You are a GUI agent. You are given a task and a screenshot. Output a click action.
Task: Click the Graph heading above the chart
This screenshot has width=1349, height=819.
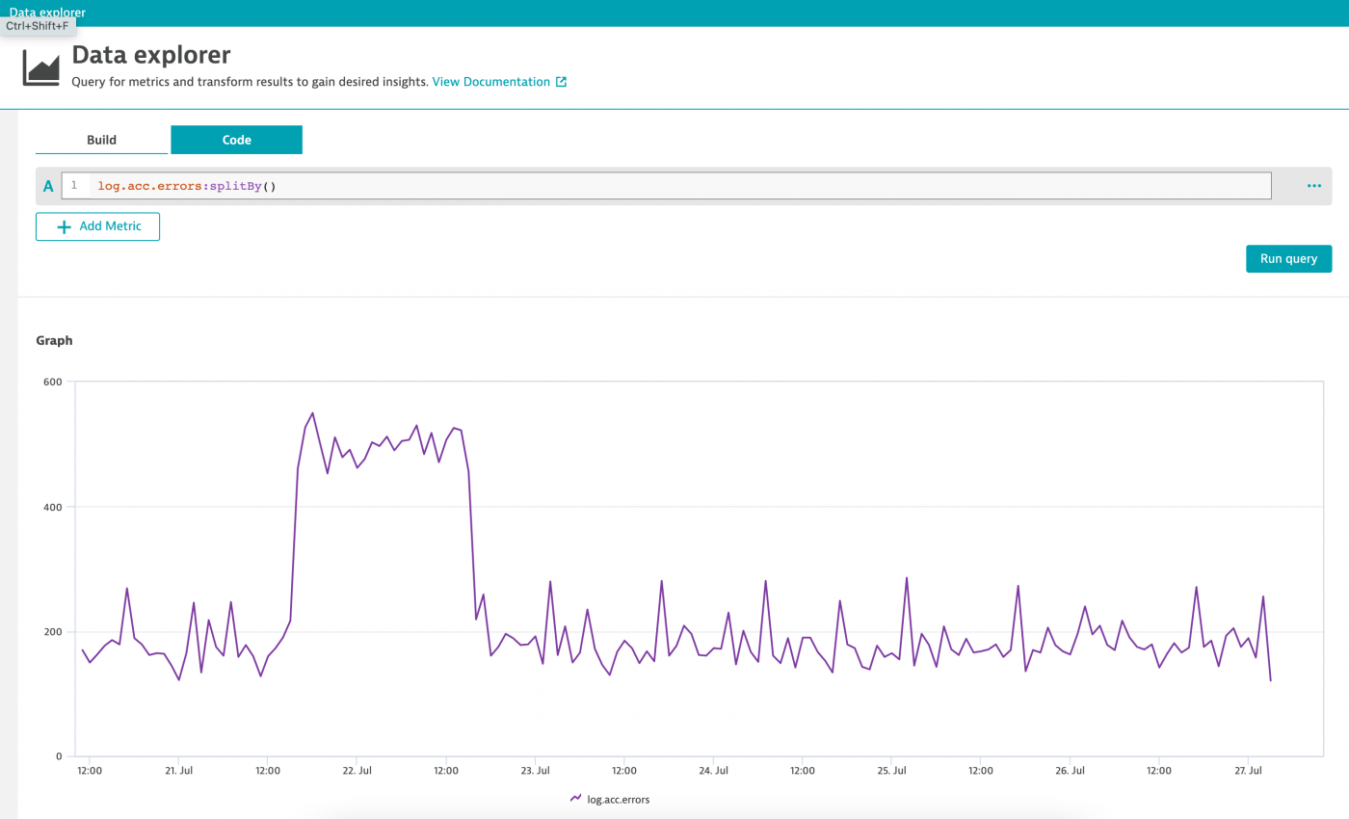coord(54,340)
